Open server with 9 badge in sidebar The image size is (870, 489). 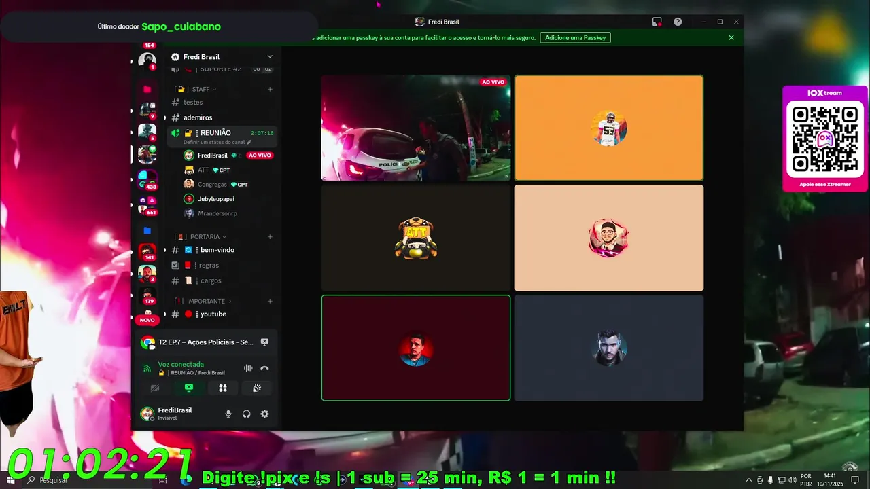pyautogui.click(x=147, y=110)
